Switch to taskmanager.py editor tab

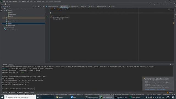pyautogui.click(x=101, y=7)
